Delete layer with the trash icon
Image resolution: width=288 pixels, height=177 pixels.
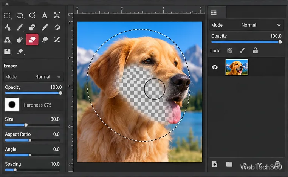pyautogui.click(x=277, y=163)
